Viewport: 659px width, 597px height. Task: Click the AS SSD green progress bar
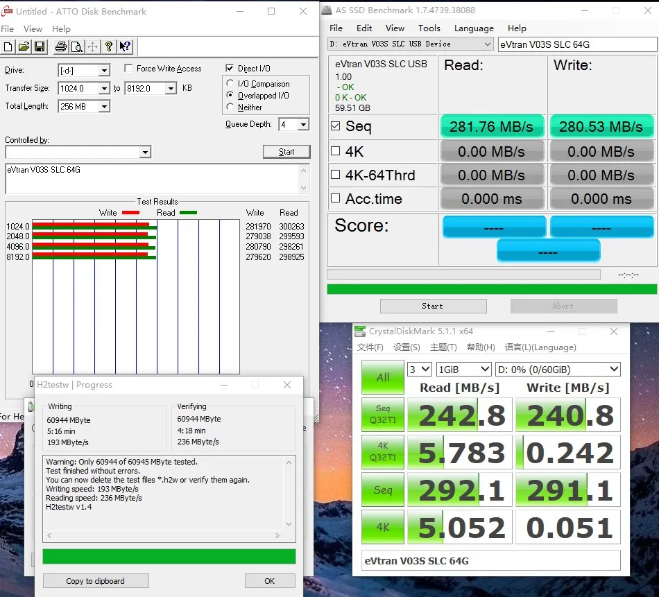coord(492,289)
